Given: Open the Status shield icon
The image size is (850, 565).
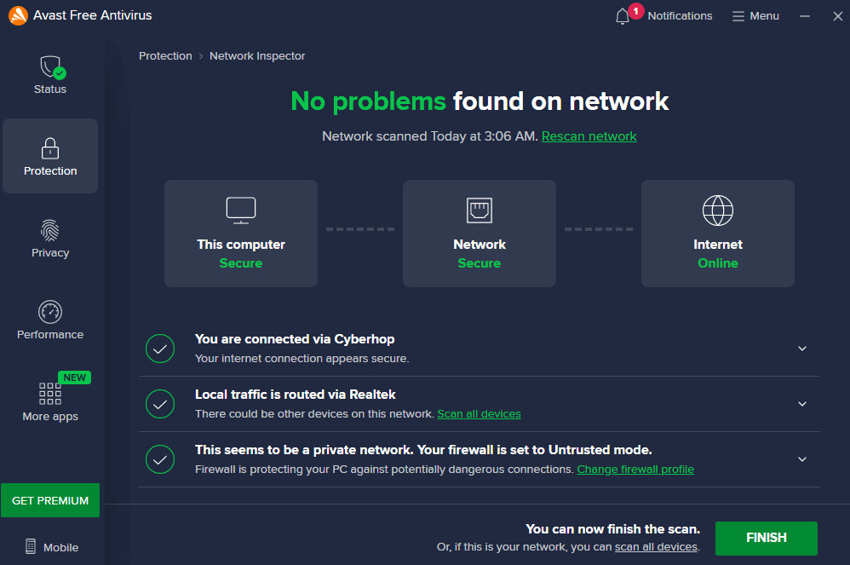Looking at the screenshot, I should [53, 67].
